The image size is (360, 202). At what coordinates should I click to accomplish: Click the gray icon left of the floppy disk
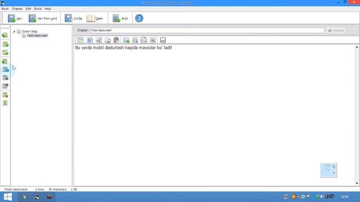click(152, 40)
